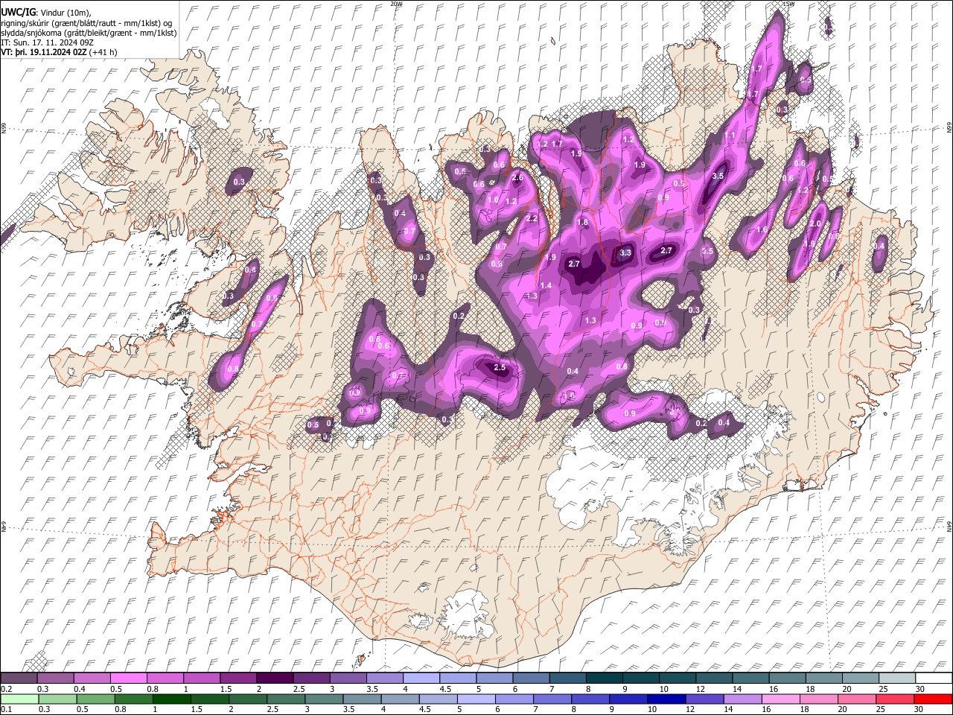
Task: Select the white 30 swatch on the purple scale
Action: coord(934,679)
